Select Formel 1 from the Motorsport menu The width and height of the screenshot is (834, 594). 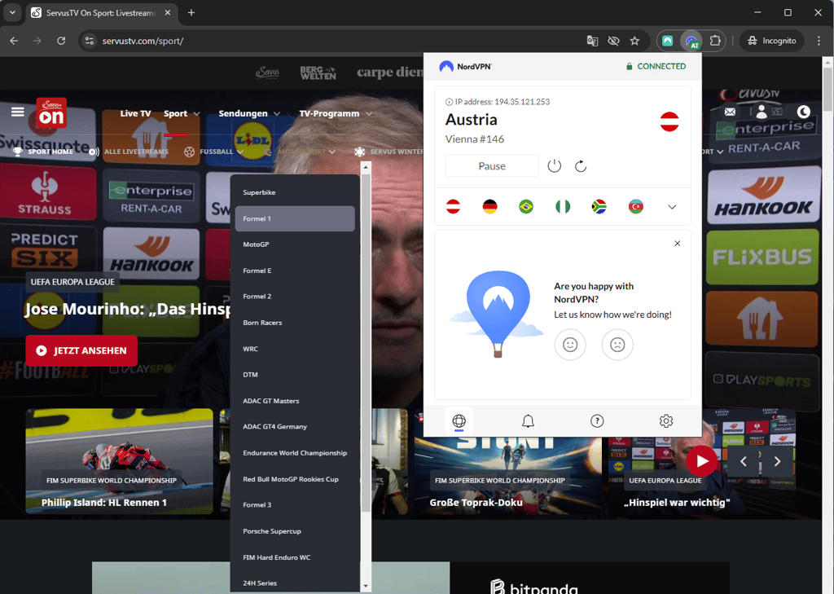click(295, 218)
